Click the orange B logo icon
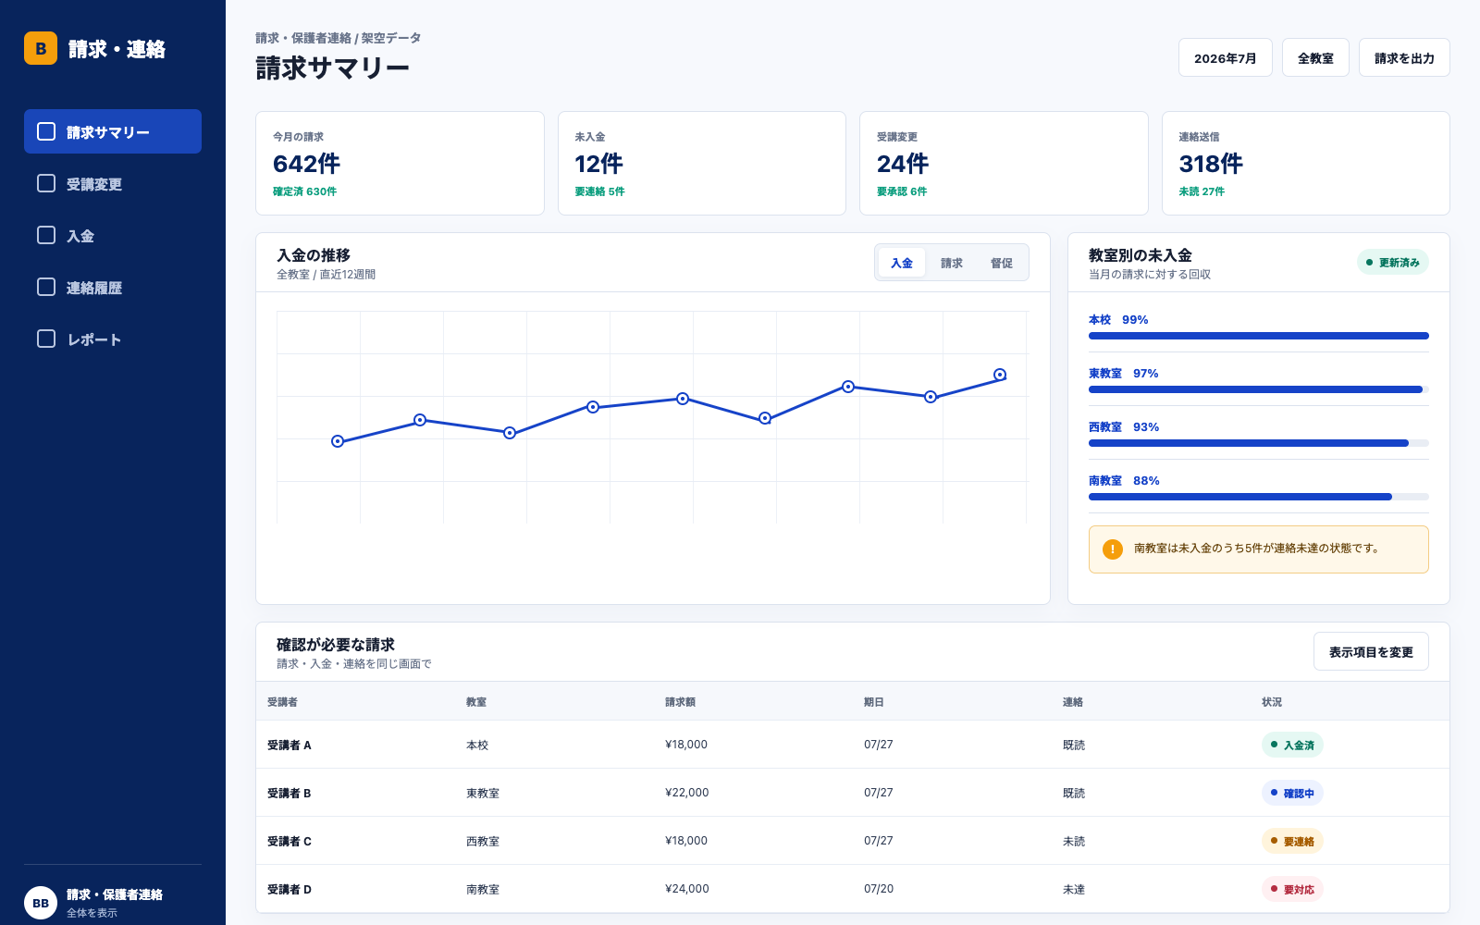Viewport: 1480px width, 925px height. pyautogui.click(x=41, y=48)
